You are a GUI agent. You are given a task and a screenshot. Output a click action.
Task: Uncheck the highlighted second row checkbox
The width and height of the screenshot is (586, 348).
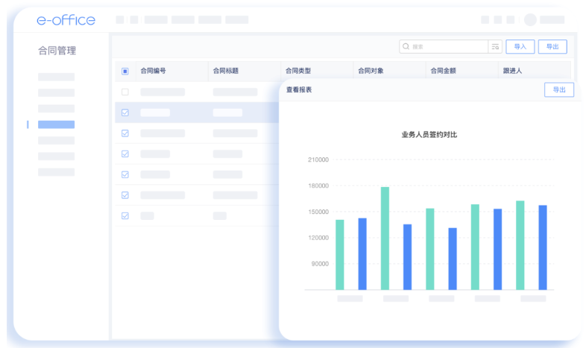pyautogui.click(x=125, y=113)
